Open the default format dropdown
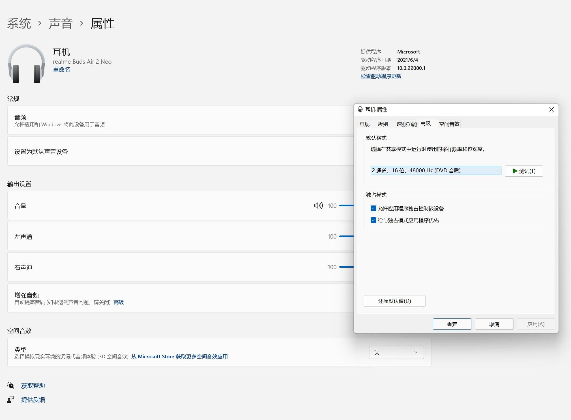Viewport: 571px width, 420px height. pyautogui.click(x=436, y=170)
